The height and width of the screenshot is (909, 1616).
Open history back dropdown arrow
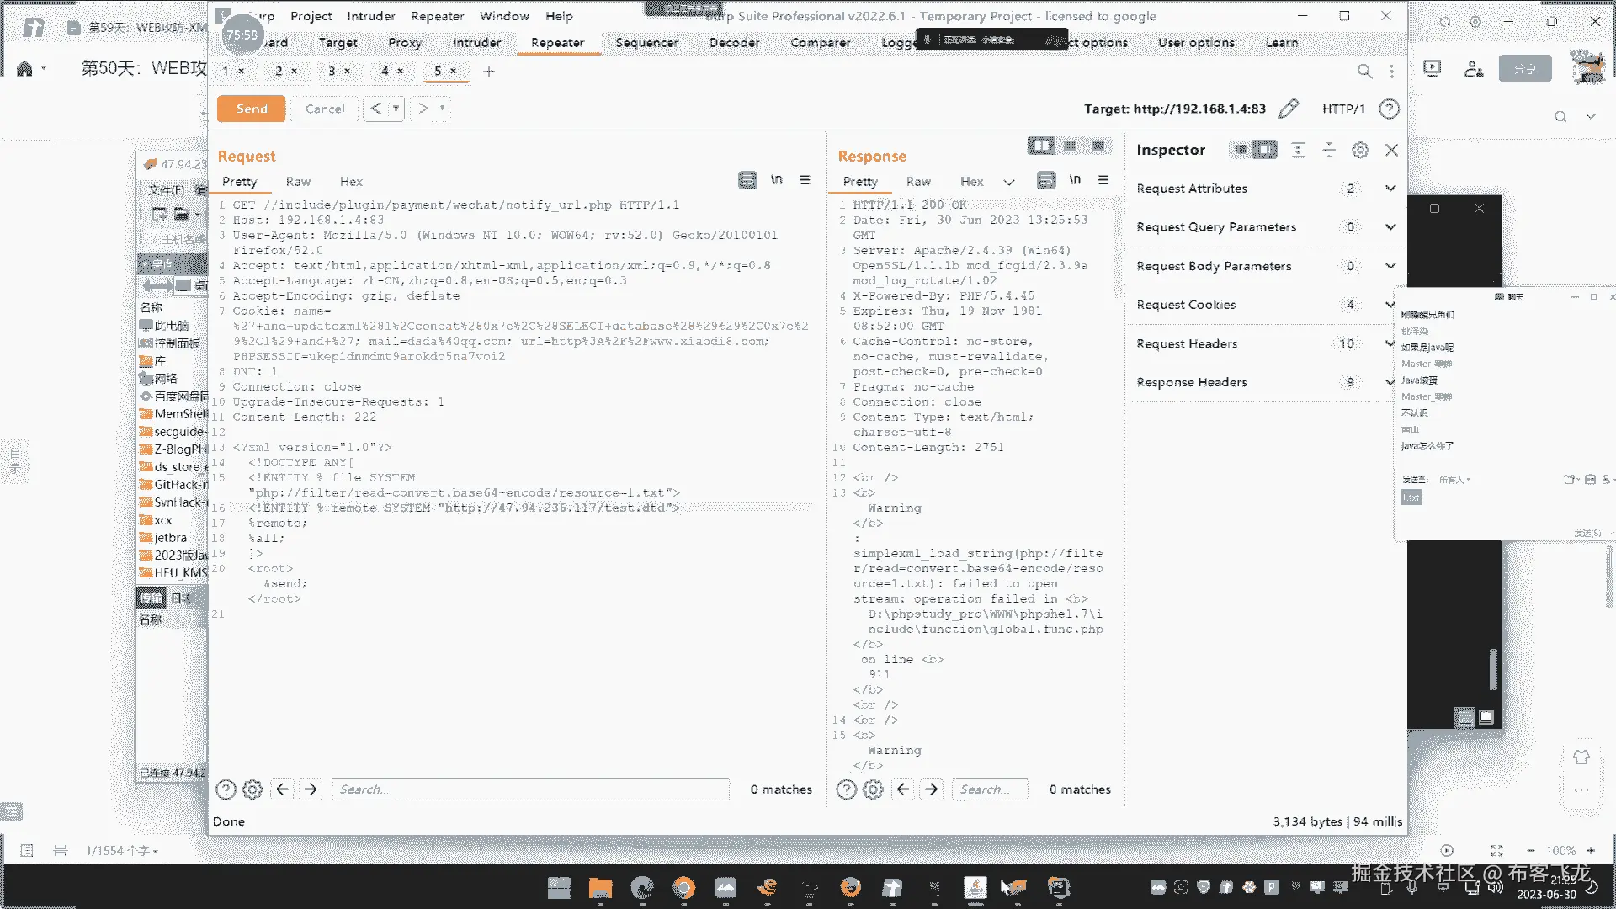coord(396,109)
